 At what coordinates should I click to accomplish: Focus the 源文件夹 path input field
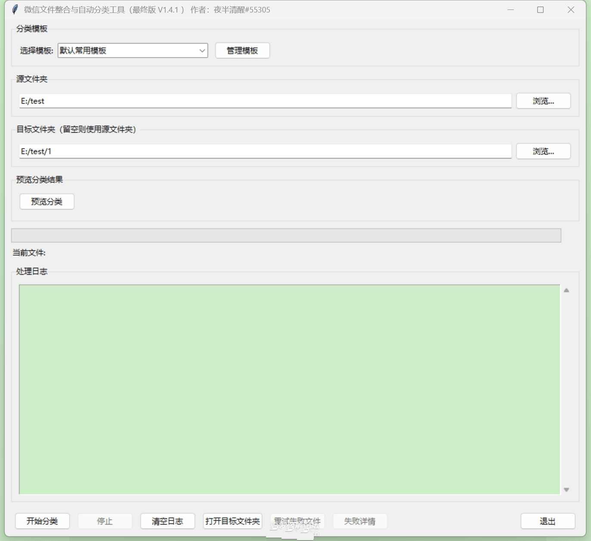(265, 101)
